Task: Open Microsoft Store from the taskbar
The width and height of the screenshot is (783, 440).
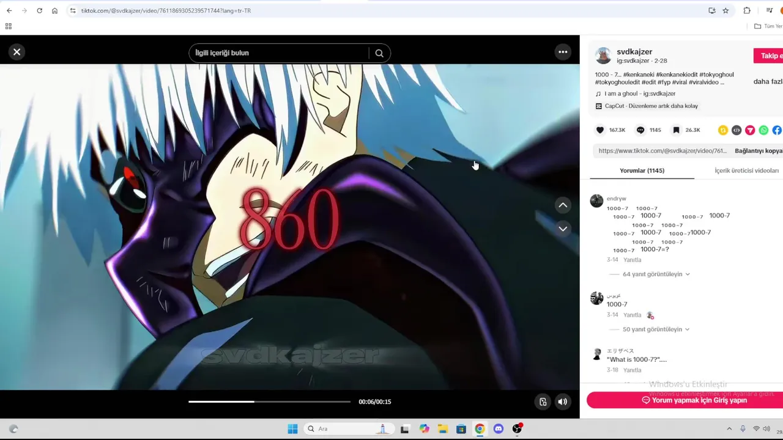Action: [x=461, y=429]
